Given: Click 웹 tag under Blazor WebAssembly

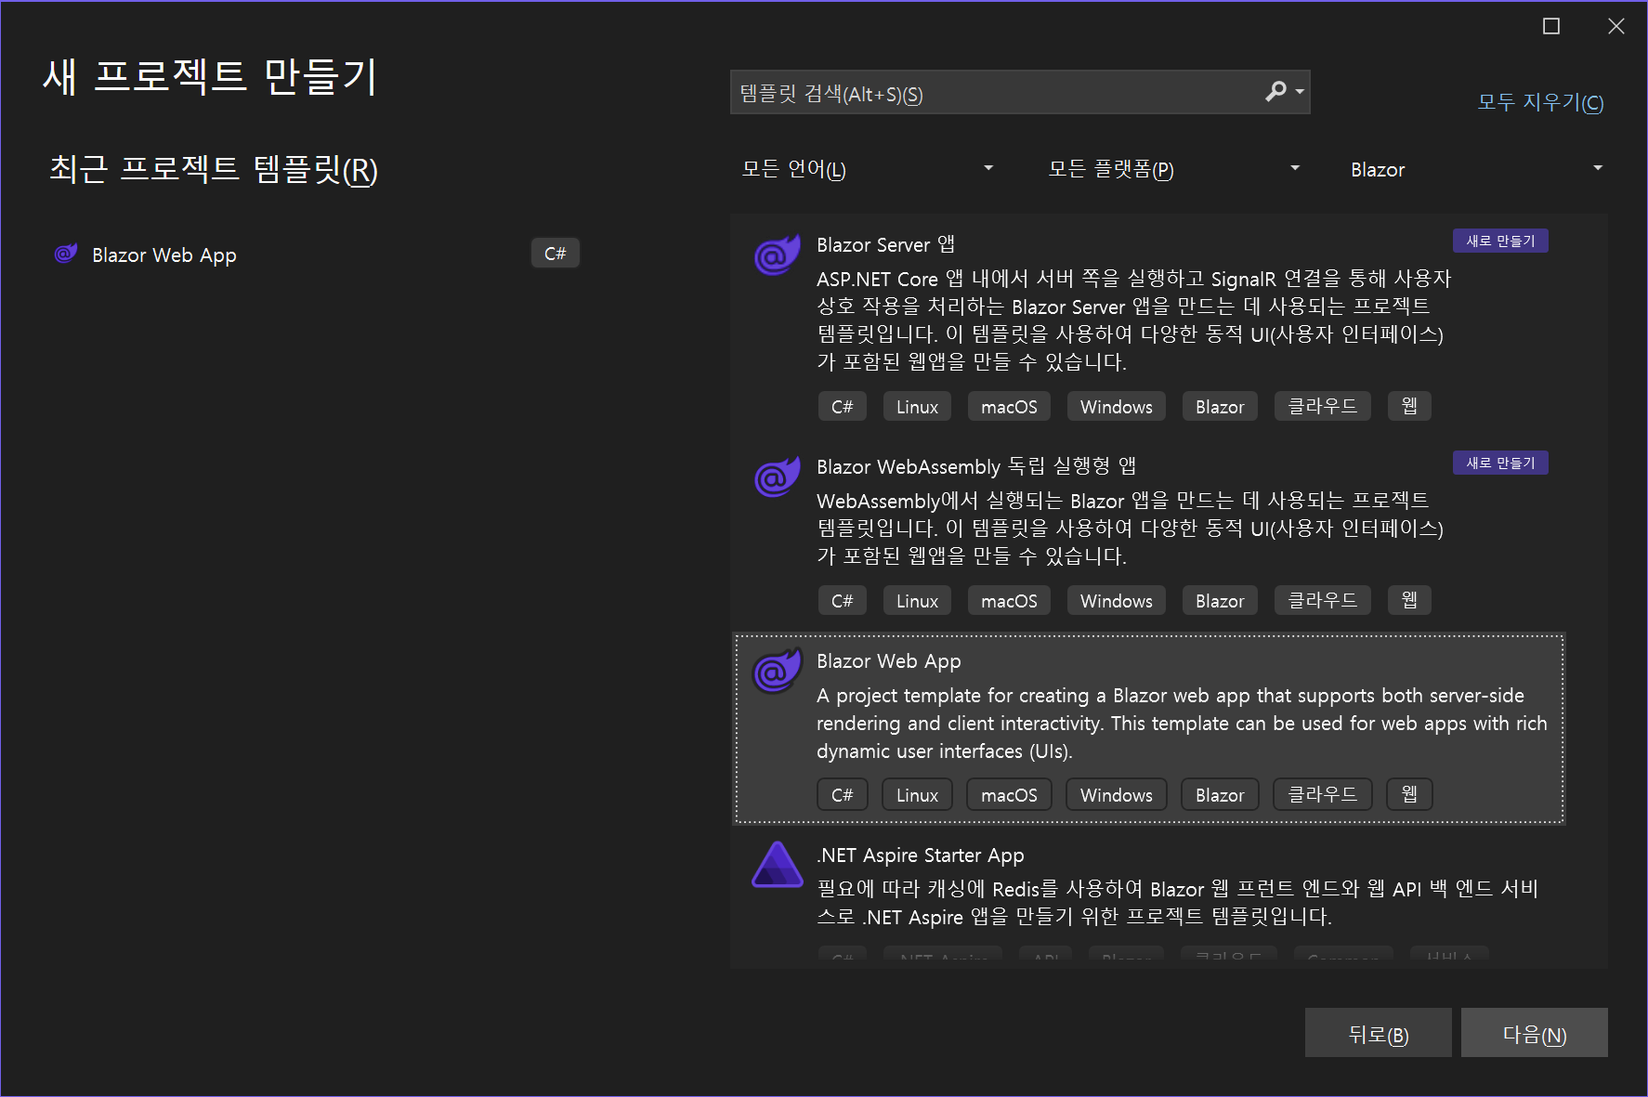Looking at the screenshot, I should (1409, 601).
